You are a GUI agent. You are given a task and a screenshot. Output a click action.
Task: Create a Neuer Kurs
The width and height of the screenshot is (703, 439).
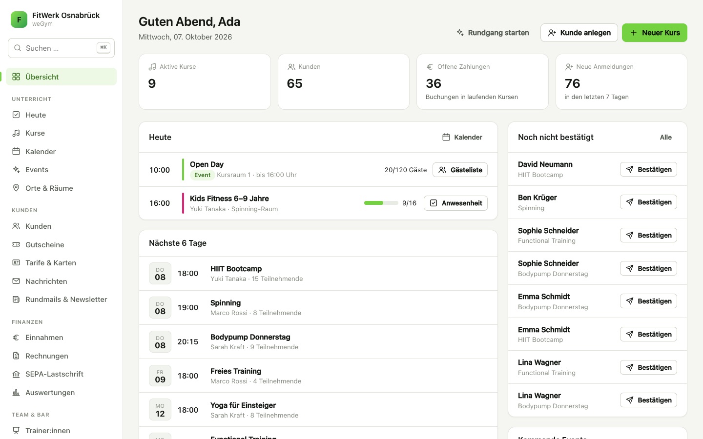pos(655,33)
